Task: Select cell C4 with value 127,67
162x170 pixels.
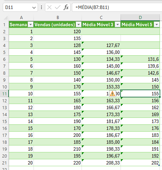Action: [x=101, y=45]
